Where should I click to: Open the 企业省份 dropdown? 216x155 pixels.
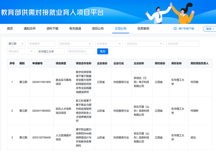pos(109,44)
